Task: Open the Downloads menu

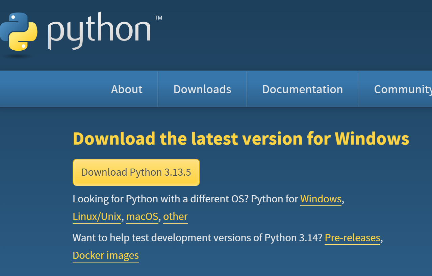Action: [202, 89]
